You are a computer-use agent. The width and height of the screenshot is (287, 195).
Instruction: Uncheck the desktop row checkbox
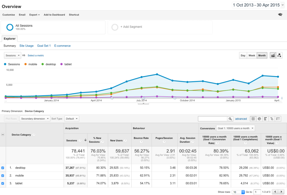(3, 168)
